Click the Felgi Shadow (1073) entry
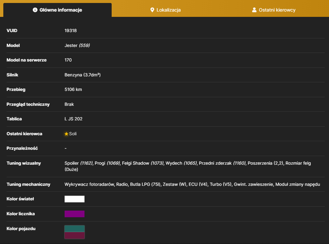The width and height of the screenshot is (329, 244). pos(143,163)
